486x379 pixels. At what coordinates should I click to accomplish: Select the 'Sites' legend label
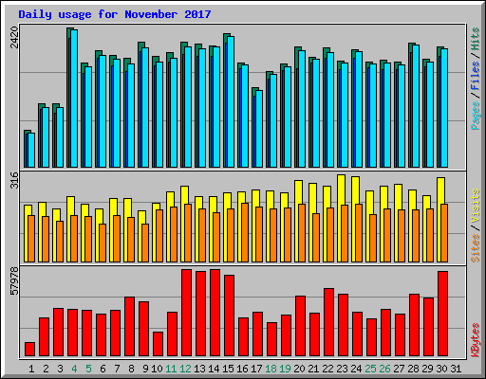476,248
